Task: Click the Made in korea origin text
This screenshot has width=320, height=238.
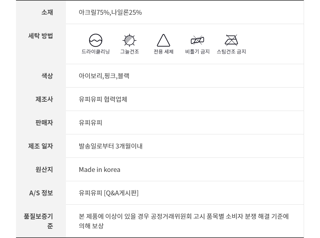Action: tap(100, 170)
